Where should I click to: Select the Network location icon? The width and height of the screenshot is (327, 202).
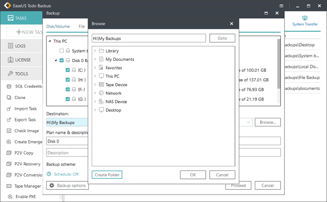click(101, 93)
